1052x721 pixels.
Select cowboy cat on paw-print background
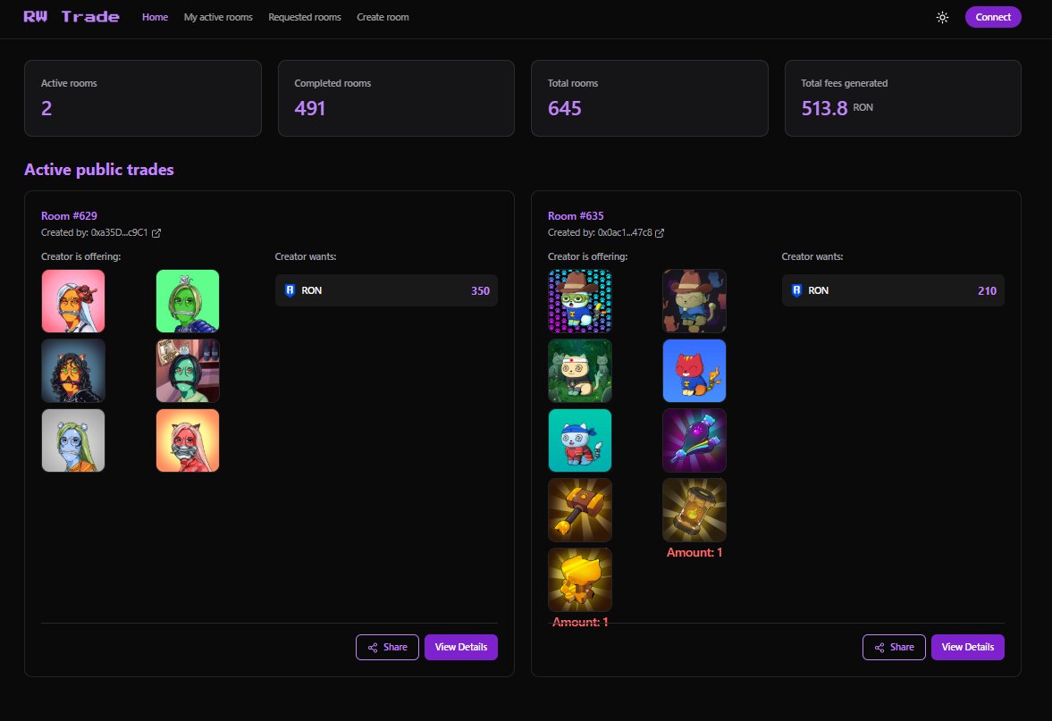(580, 301)
